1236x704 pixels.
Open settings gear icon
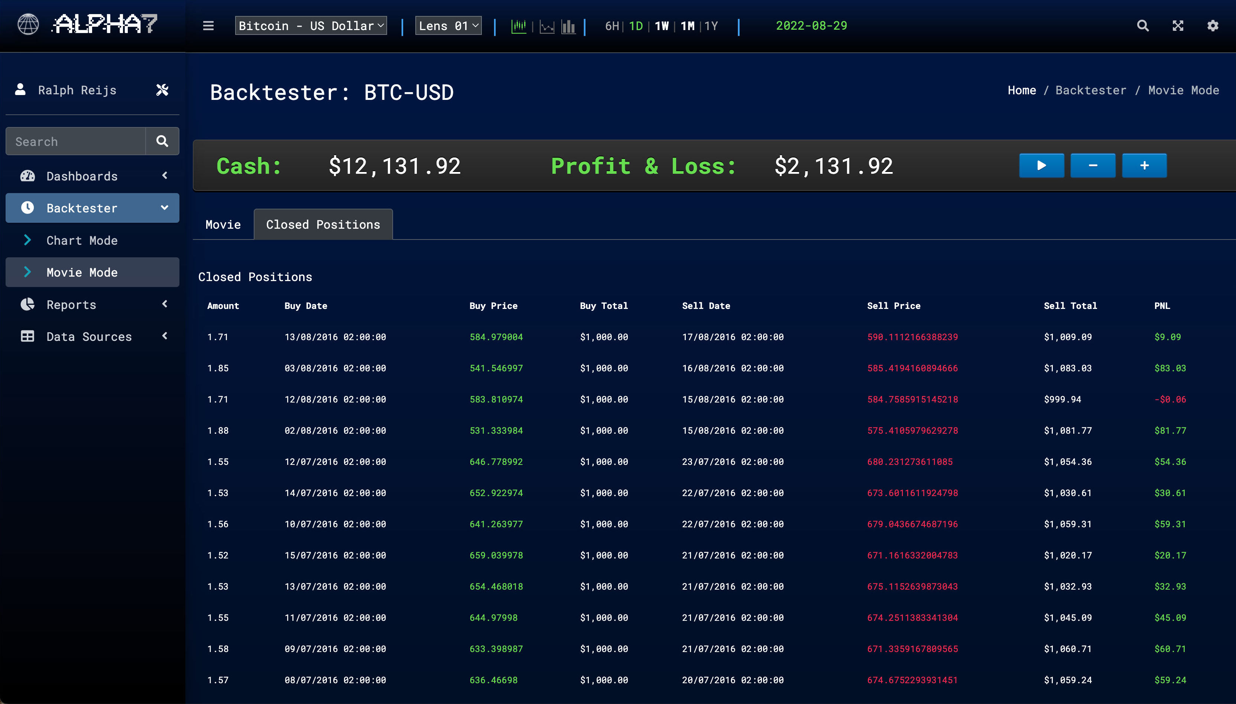pos(1213,26)
